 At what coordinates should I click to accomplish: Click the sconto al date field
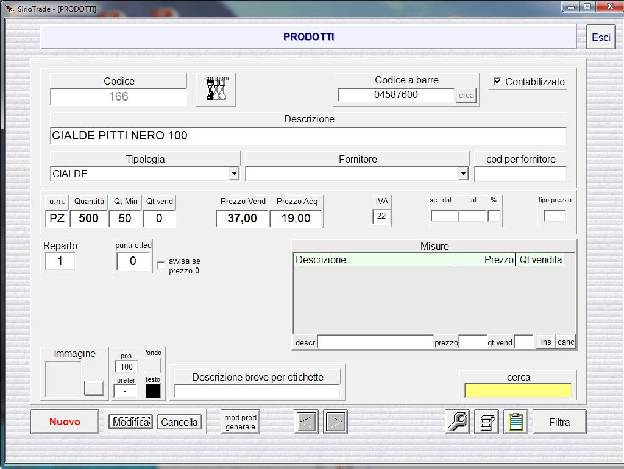point(473,216)
